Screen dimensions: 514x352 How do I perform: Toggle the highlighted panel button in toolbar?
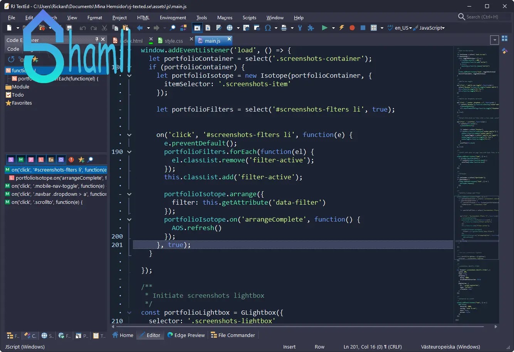pyautogui.click(x=197, y=28)
